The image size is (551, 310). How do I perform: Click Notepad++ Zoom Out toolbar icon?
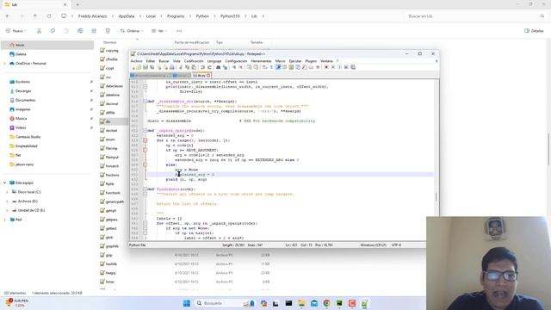(241, 67)
